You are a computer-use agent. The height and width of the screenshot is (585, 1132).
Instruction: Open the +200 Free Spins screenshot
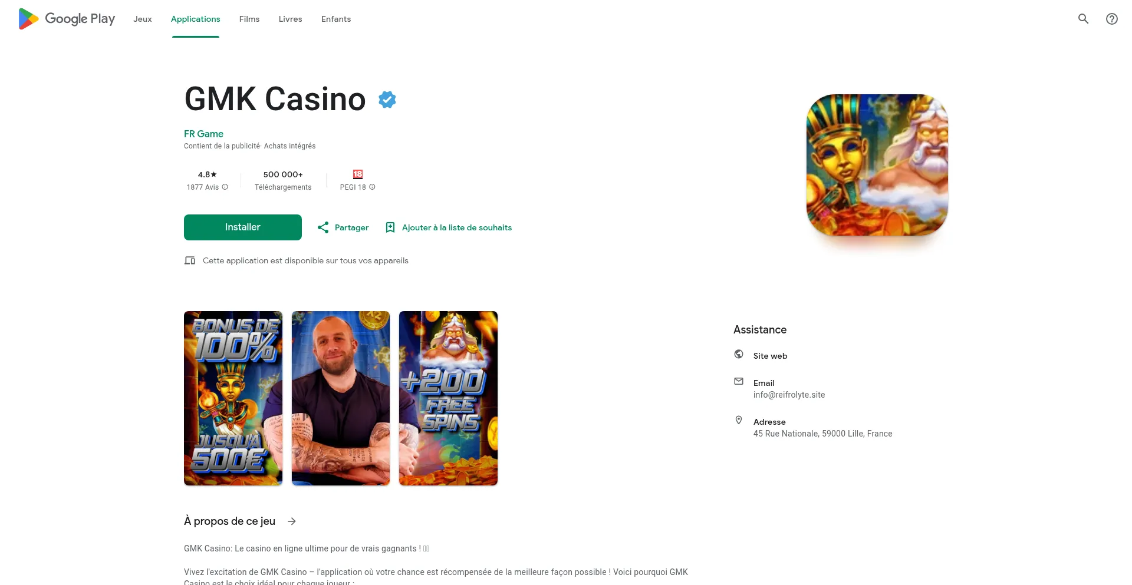pyautogui.click(x=448, y=398)
